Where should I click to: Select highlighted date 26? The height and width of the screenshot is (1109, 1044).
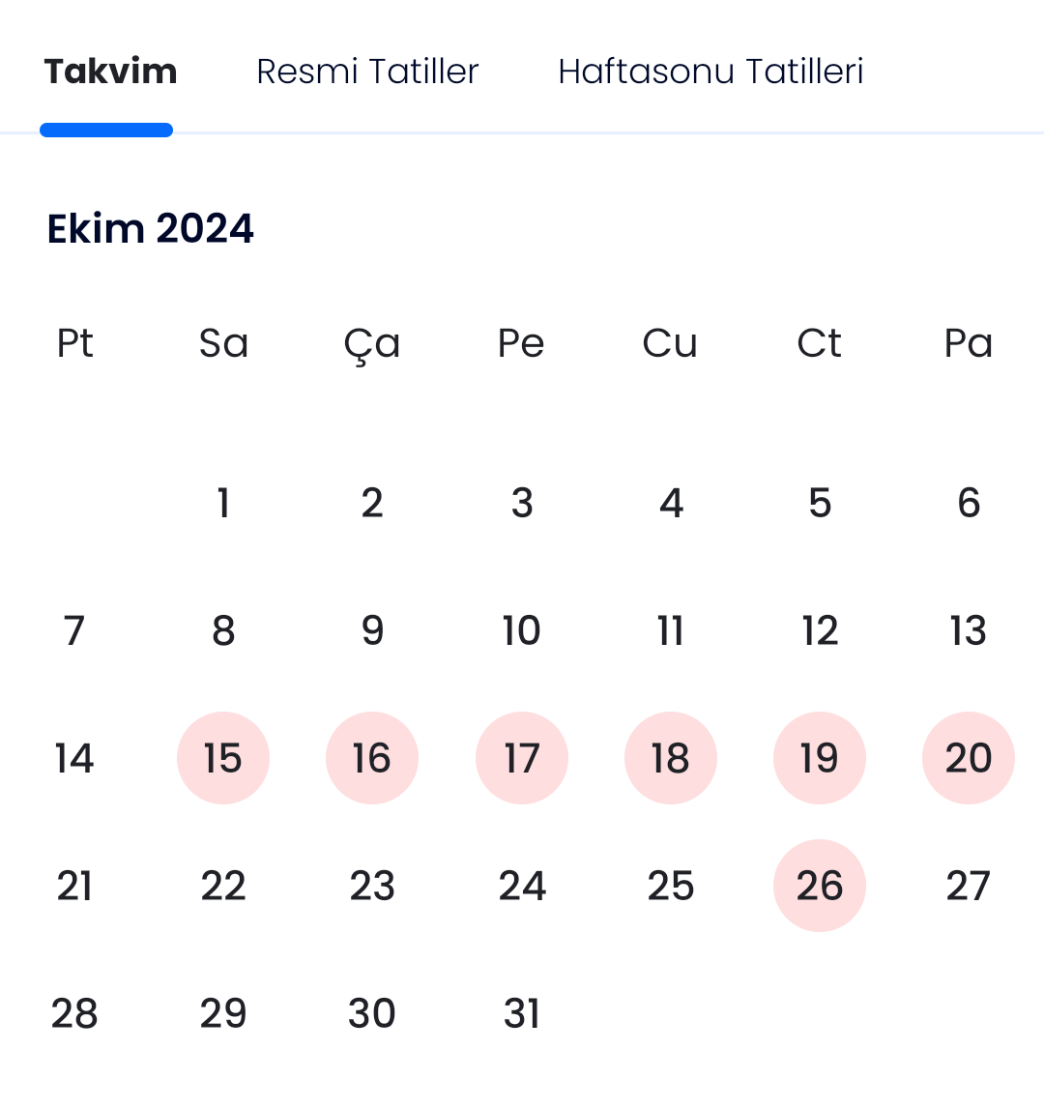tap(820, 886)
